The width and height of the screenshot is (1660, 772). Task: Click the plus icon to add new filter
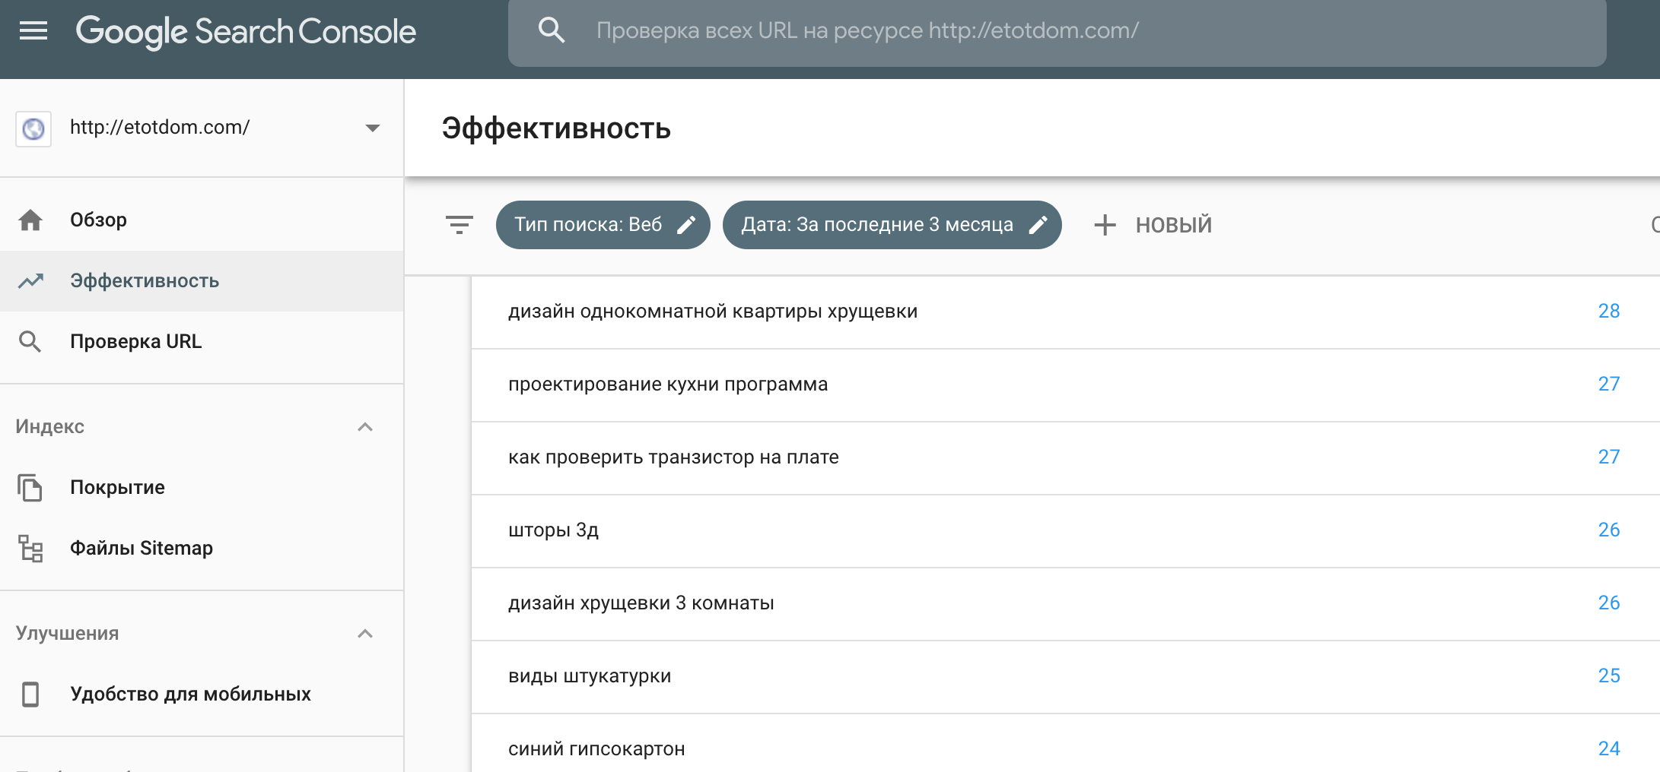(x=1105, y=225)
